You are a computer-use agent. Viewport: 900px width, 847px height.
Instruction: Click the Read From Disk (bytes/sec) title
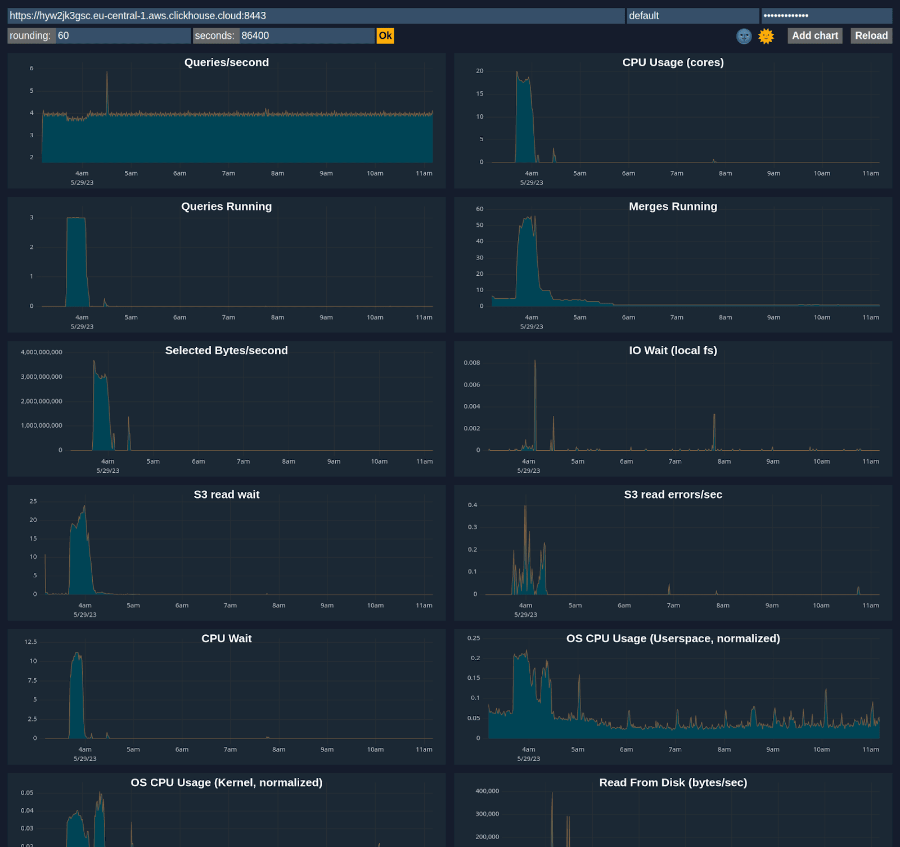[x=673, y=783]
